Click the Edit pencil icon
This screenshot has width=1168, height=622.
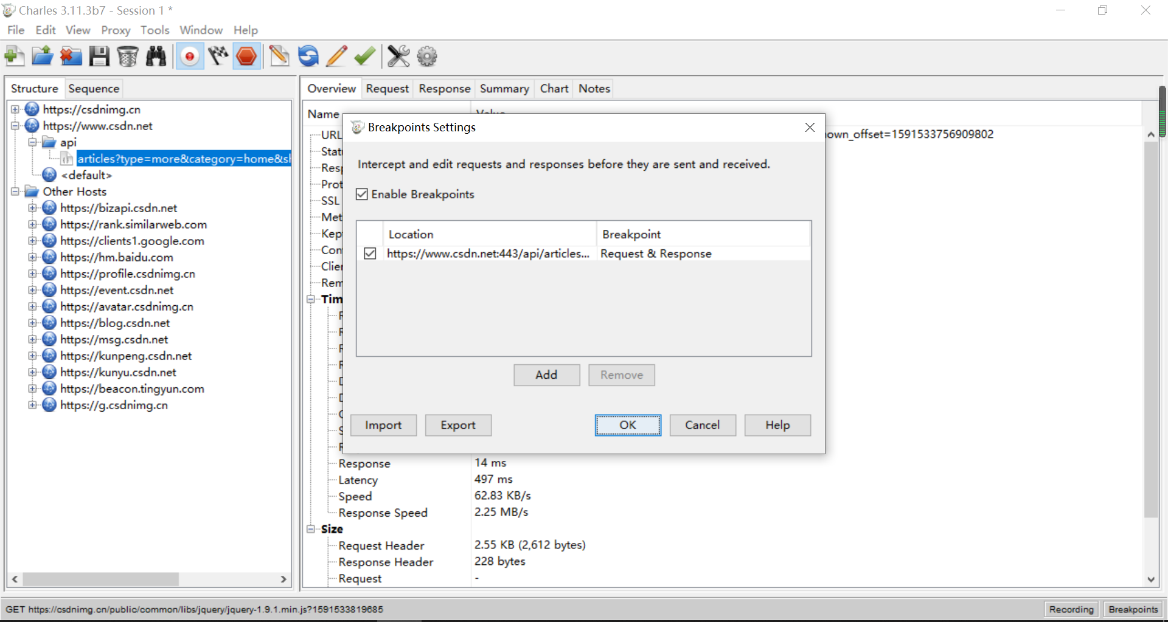[x=336, y=57]
